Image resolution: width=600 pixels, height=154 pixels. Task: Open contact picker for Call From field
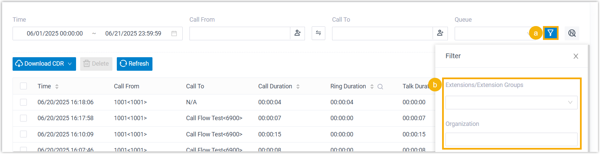pyautogui.click(x=297, y=33)
